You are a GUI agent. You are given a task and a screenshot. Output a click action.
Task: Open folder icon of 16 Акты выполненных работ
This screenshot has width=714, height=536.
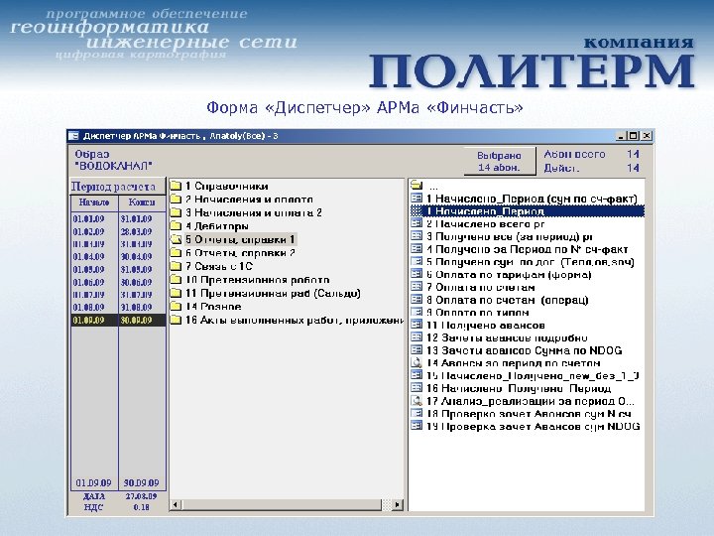click(x=176, y=320)
